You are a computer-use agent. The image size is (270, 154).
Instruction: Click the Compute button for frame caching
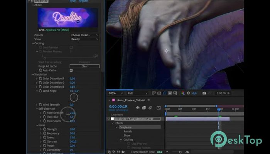point(84,62)
